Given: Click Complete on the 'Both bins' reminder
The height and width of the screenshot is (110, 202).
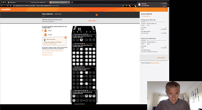Looking at the screenshot, I should [164, 3].
